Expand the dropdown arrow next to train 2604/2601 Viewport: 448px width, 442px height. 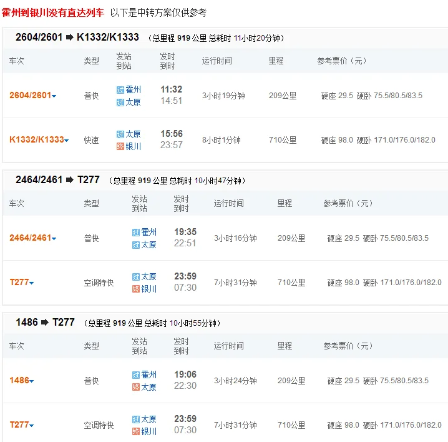pyautogui.click(x=54, y=96)
